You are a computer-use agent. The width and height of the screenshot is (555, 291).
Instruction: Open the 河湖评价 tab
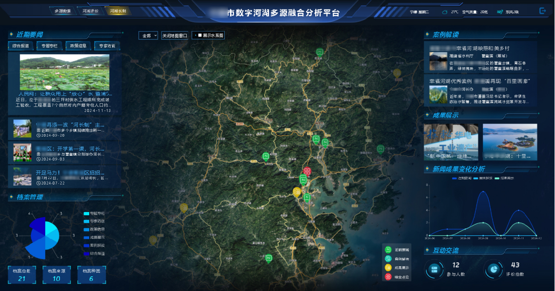90,11
